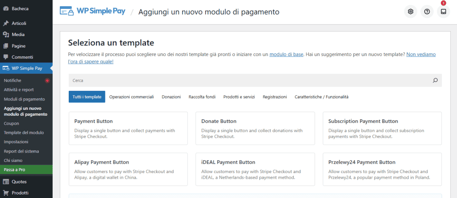457x198 pixels.
Task: Open the Notifiche submenu item
Action: (12, 81)
